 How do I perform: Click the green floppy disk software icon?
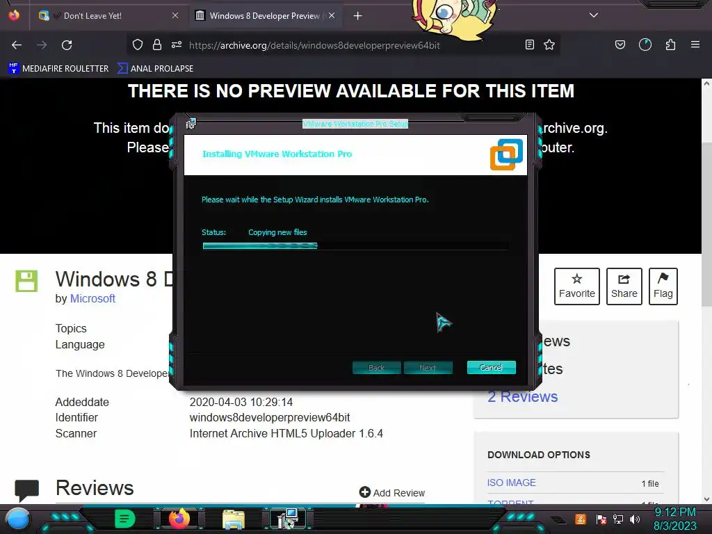pos(26,281)
